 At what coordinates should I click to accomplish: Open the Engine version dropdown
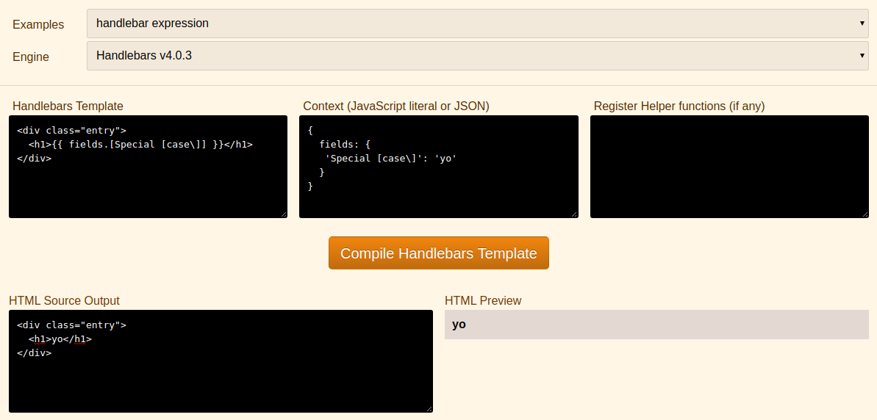[478, 56]
